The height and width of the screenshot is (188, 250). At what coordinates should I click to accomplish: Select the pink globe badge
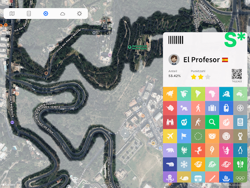coord(226,122)
